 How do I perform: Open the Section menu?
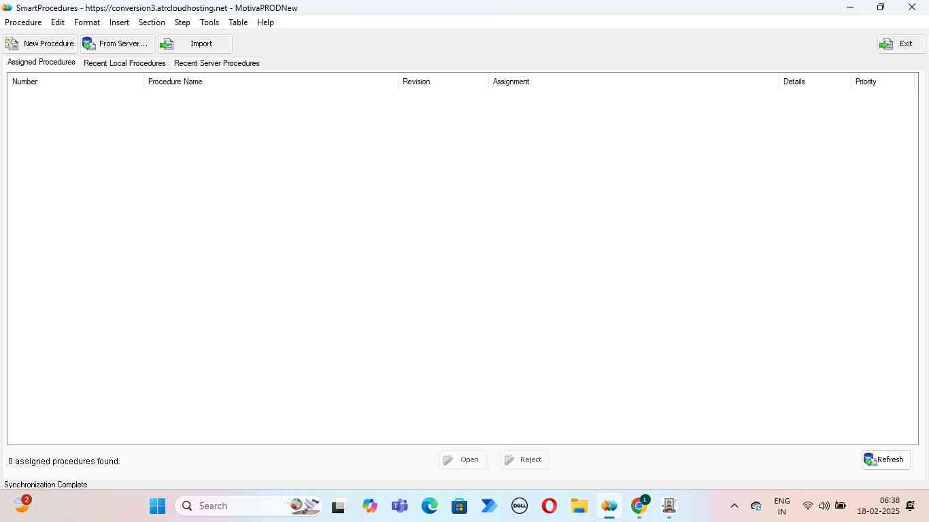tap(152, 22)
